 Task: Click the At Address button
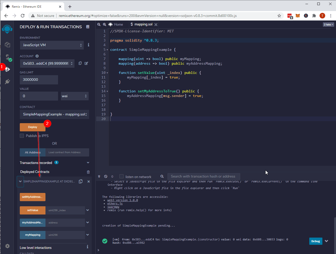tap(33, 152)
